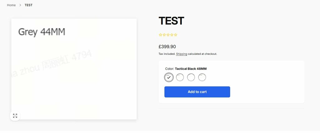The image size is (320, 133).
Task: Select the fourth color swatch option
Action: [202, 77]
